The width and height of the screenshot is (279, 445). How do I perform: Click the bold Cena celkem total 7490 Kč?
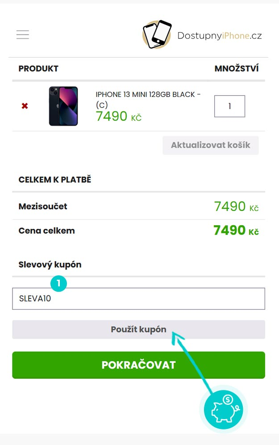pyautogui.click(x=236, y=231)
